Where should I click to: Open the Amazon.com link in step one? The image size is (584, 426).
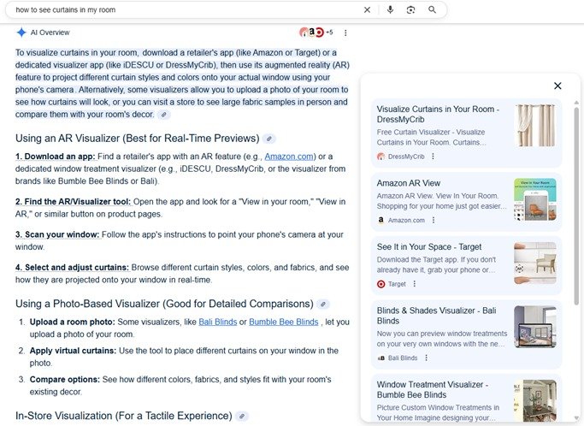click(290, 157)
